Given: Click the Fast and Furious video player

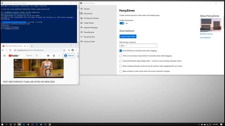Looking at the screenshot, I should (x=39, y=69).
